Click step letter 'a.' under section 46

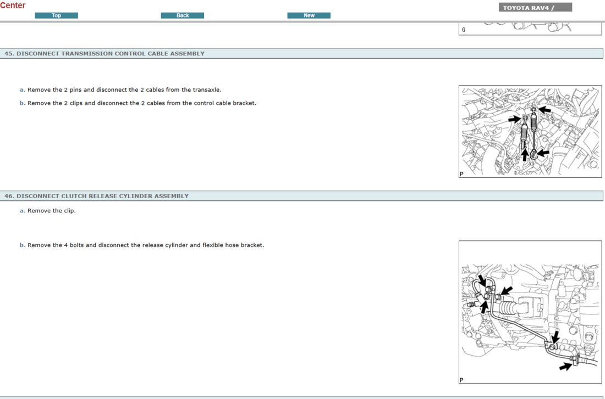click(x=23, y=211)
